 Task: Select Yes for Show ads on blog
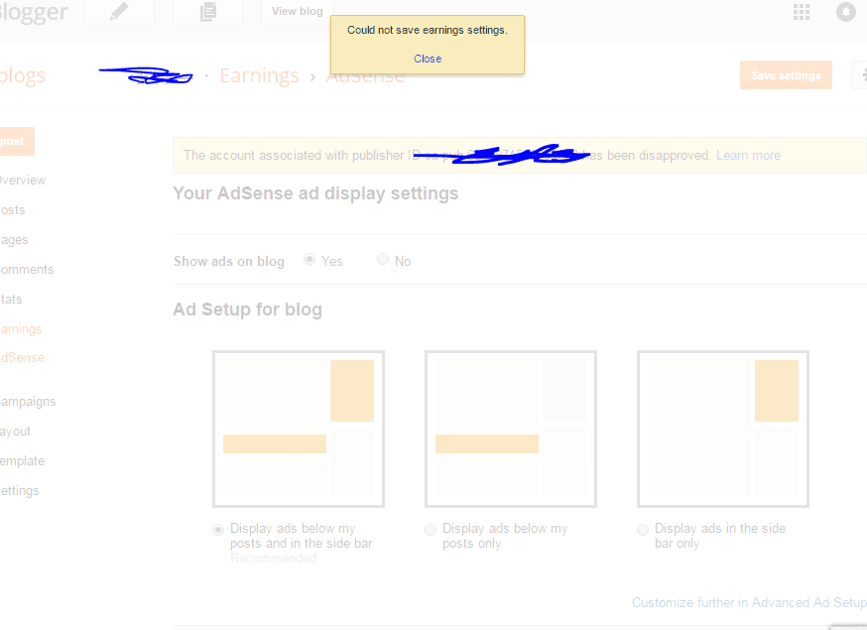tap(310, 259)
